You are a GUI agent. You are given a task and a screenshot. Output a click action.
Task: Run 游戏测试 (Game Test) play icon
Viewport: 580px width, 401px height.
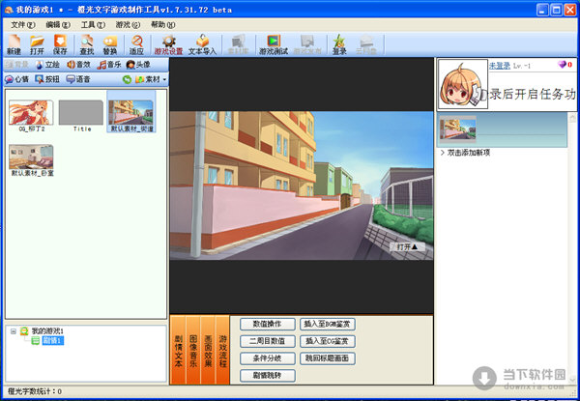274,44
